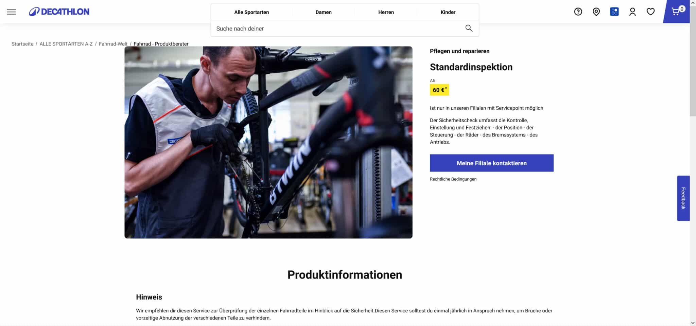Open ALLE SPORTARTEN A-Z breadcrumb
696x326 pixels.
(66, 44)
